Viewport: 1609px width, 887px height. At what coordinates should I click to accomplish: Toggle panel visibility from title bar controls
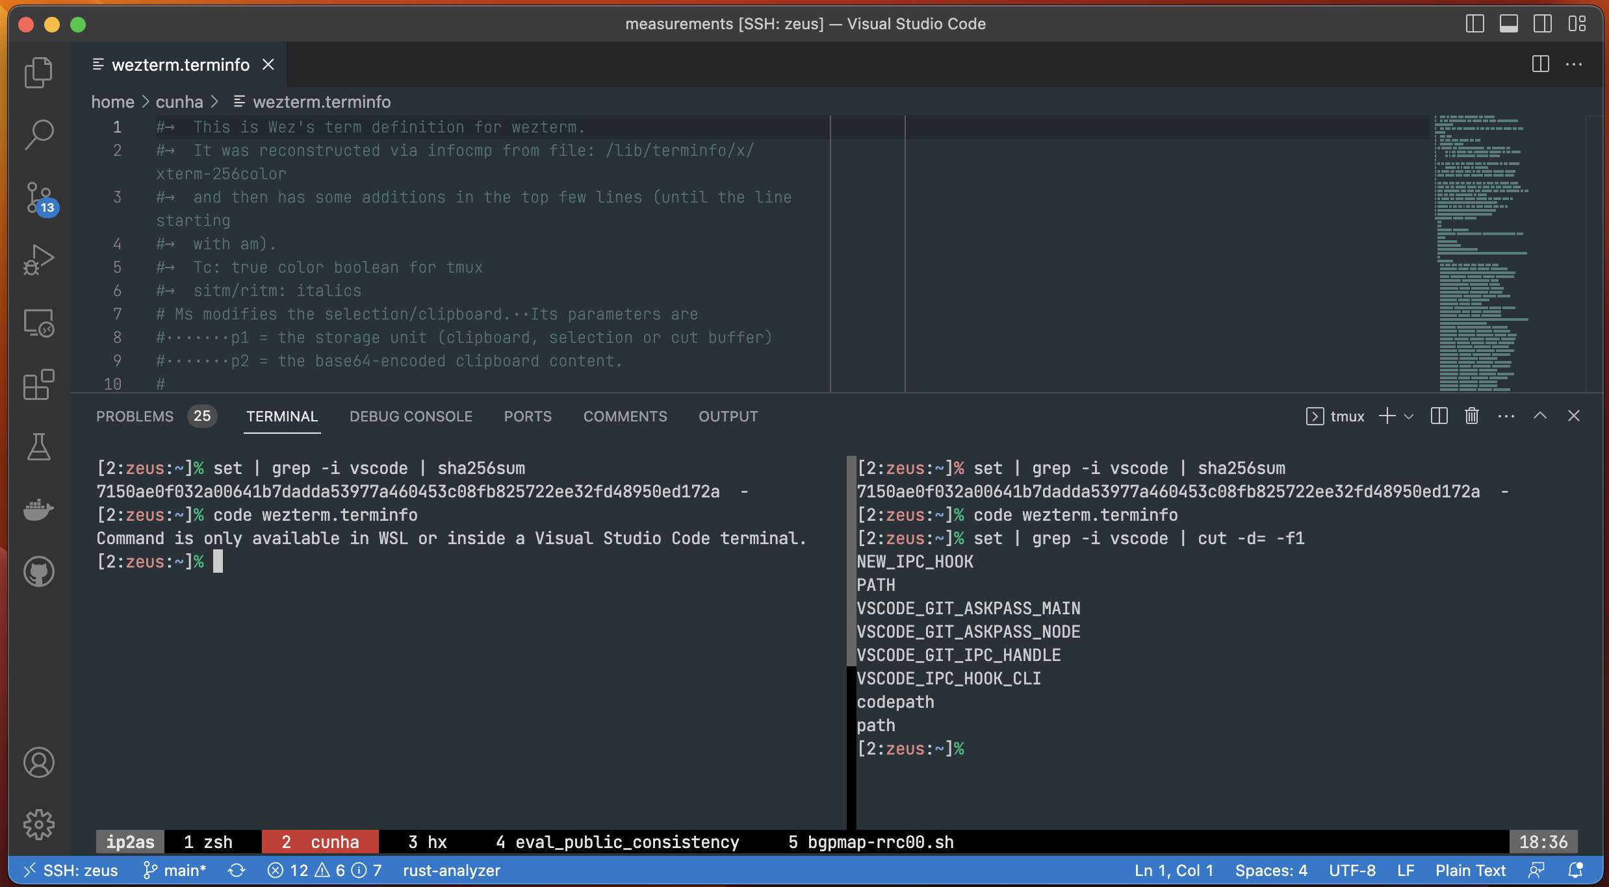(x=1508, y=23)
